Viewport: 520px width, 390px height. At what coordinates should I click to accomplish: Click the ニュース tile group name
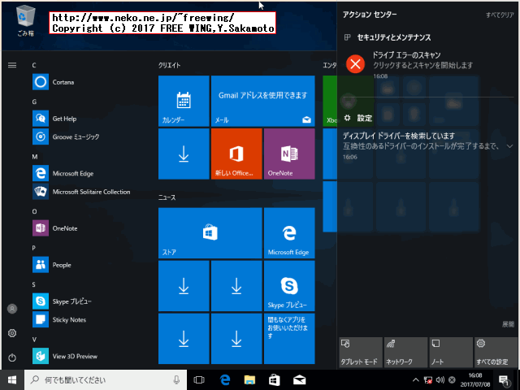tap(167, 197)
